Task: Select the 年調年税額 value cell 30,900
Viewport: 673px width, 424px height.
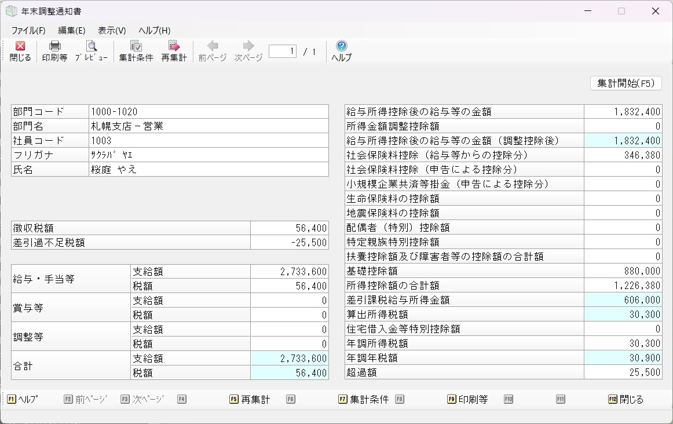Action: 623,358
